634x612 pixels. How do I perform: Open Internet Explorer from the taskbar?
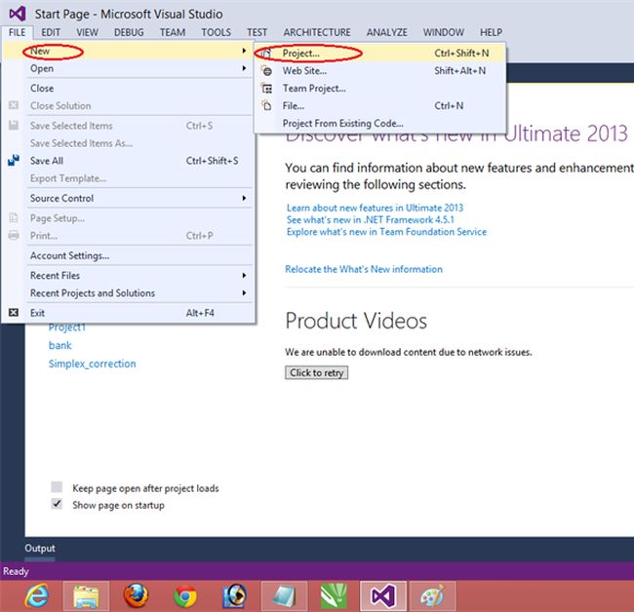[36, 595]
